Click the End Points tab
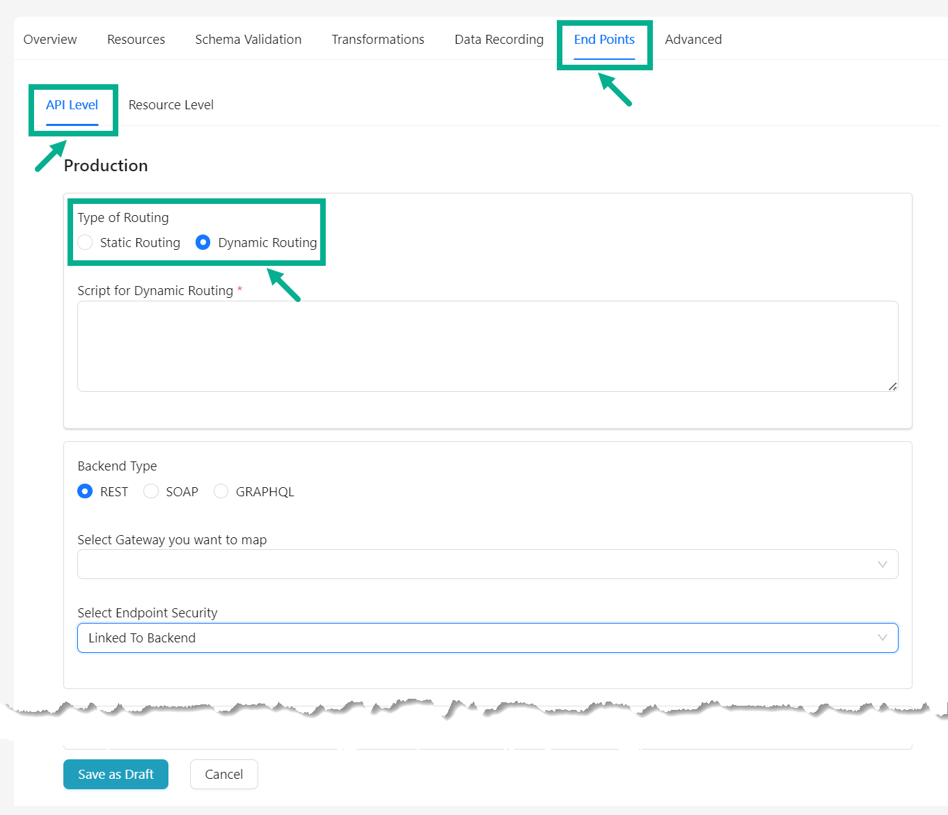The image size is (948, 815). (603, 40)
